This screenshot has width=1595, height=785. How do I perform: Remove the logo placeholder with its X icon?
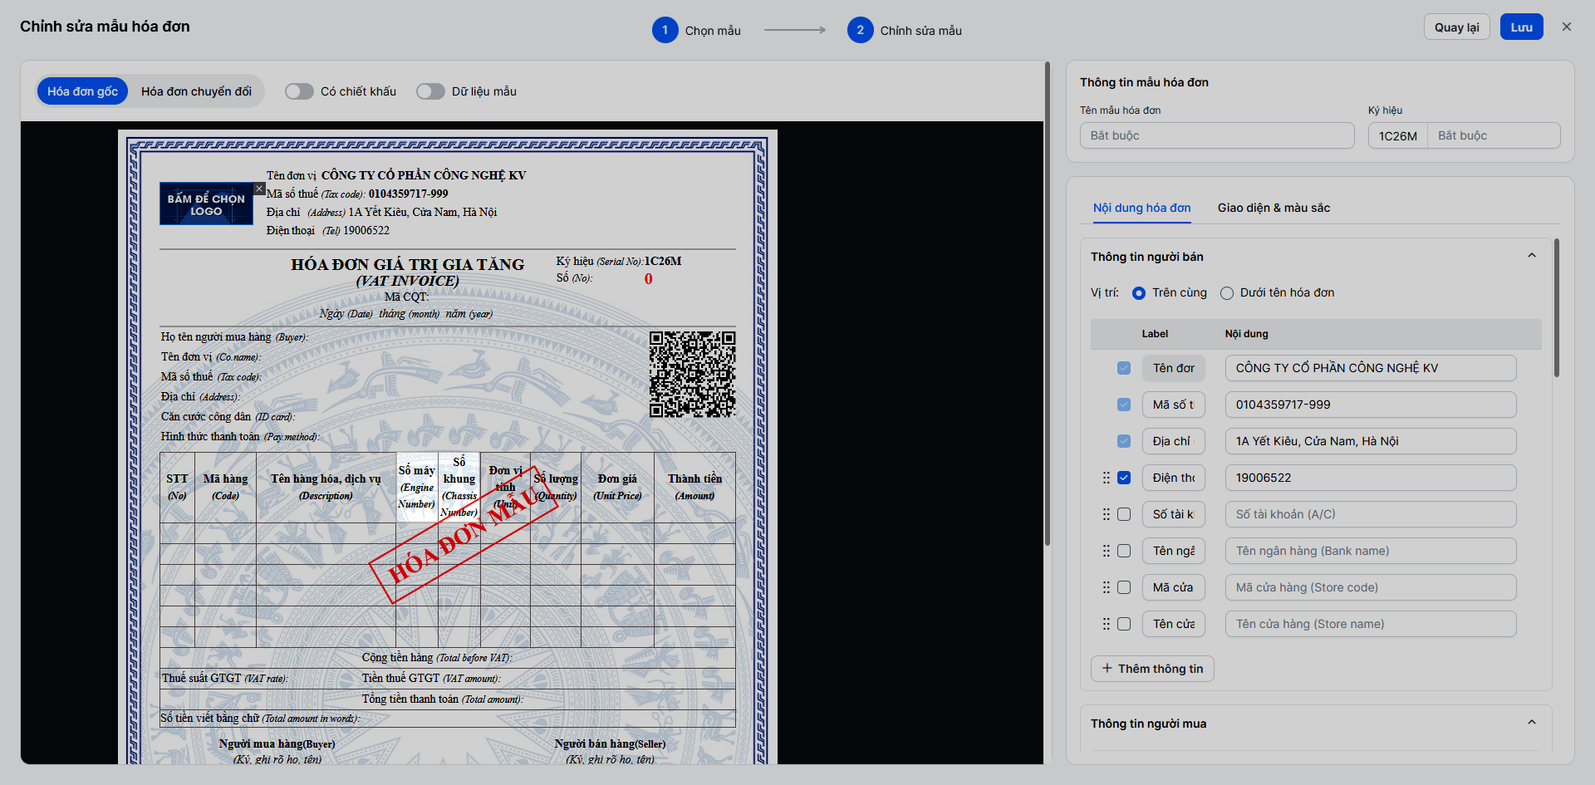[x=259, y=189]
